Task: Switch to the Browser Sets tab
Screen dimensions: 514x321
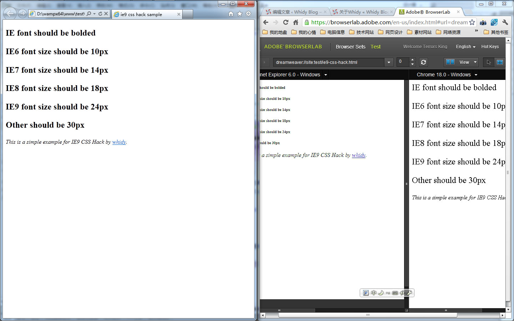Action: click(350, 47)
